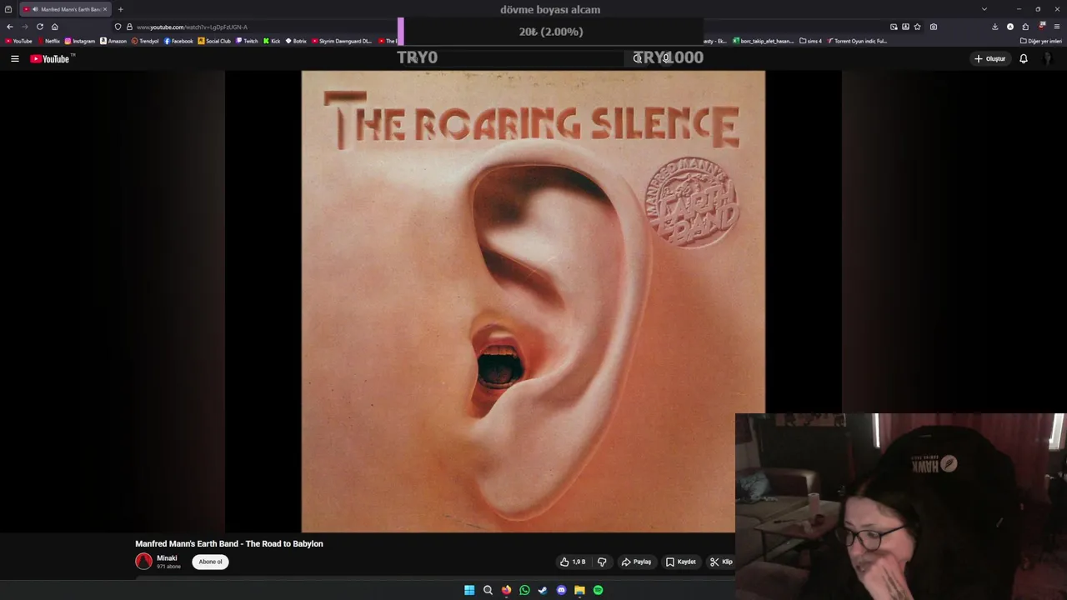
Task: Open Discord from the taskbar
Action: pos(561,590)
